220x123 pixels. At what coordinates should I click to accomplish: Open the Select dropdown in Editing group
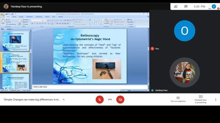[x=131, y=24]
